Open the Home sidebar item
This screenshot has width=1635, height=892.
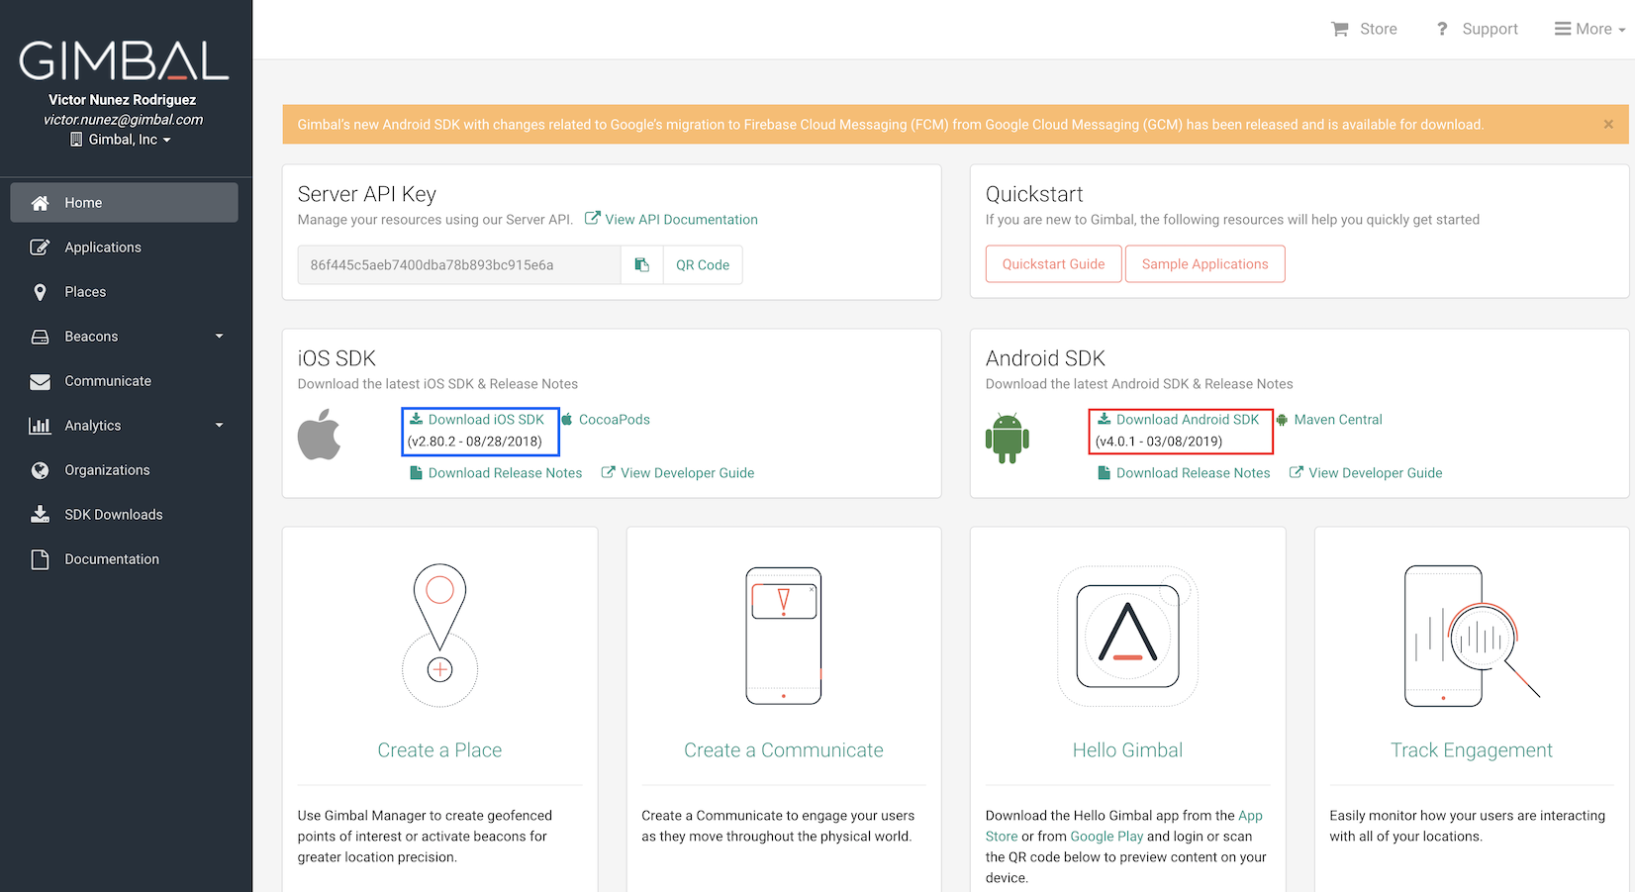click(x=125, y=202)
